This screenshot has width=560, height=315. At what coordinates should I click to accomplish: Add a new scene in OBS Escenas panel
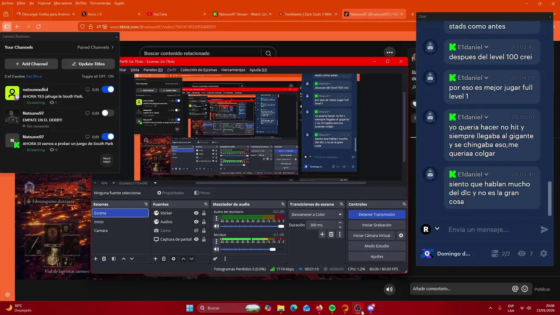point(96,259)
